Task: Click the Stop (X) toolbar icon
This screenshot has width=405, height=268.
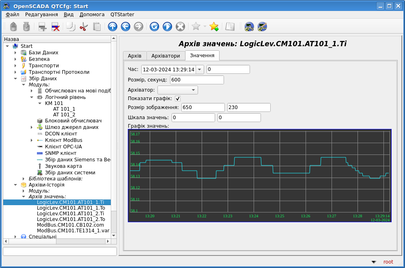Action: 180,27
